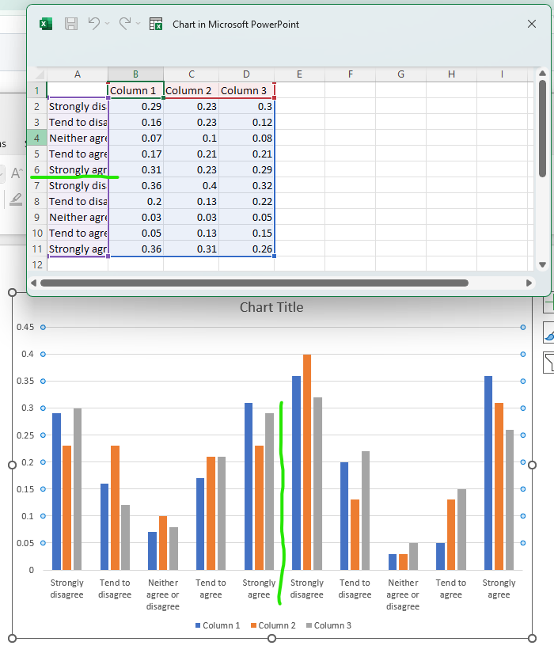Click the Chart Title text

point(271,307)
